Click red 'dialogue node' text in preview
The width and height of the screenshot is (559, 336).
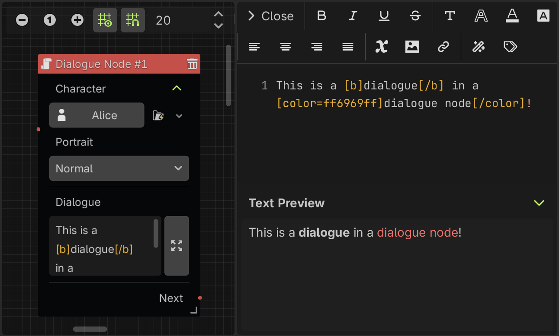[418, 232]
